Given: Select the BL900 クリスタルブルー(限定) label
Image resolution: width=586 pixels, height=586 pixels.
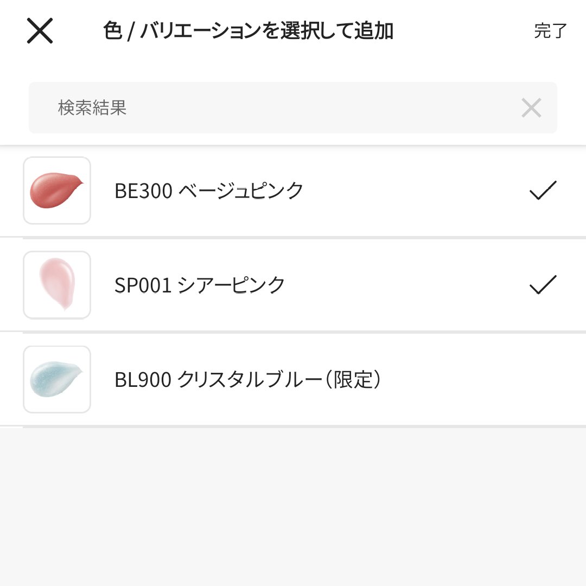Looking at the screenshot, I should tap(247, 379).
